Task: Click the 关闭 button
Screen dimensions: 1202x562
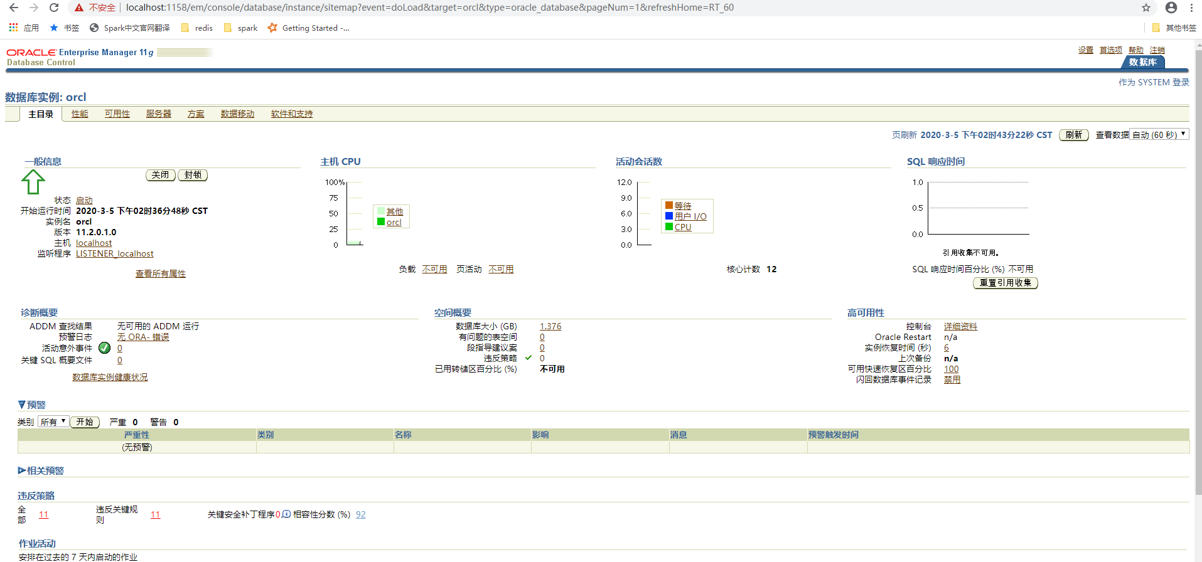Action: (x=161, y=175)
